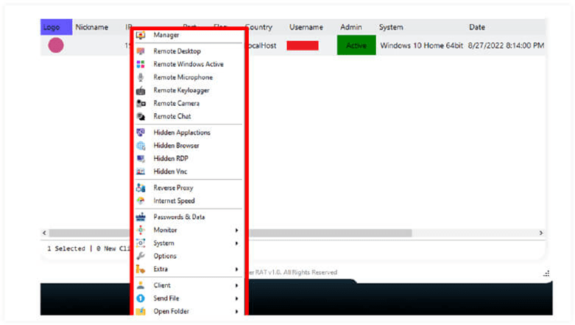Expand the System submenu arrow
Viewport: 575px width, 325px height.
(236, 243)
